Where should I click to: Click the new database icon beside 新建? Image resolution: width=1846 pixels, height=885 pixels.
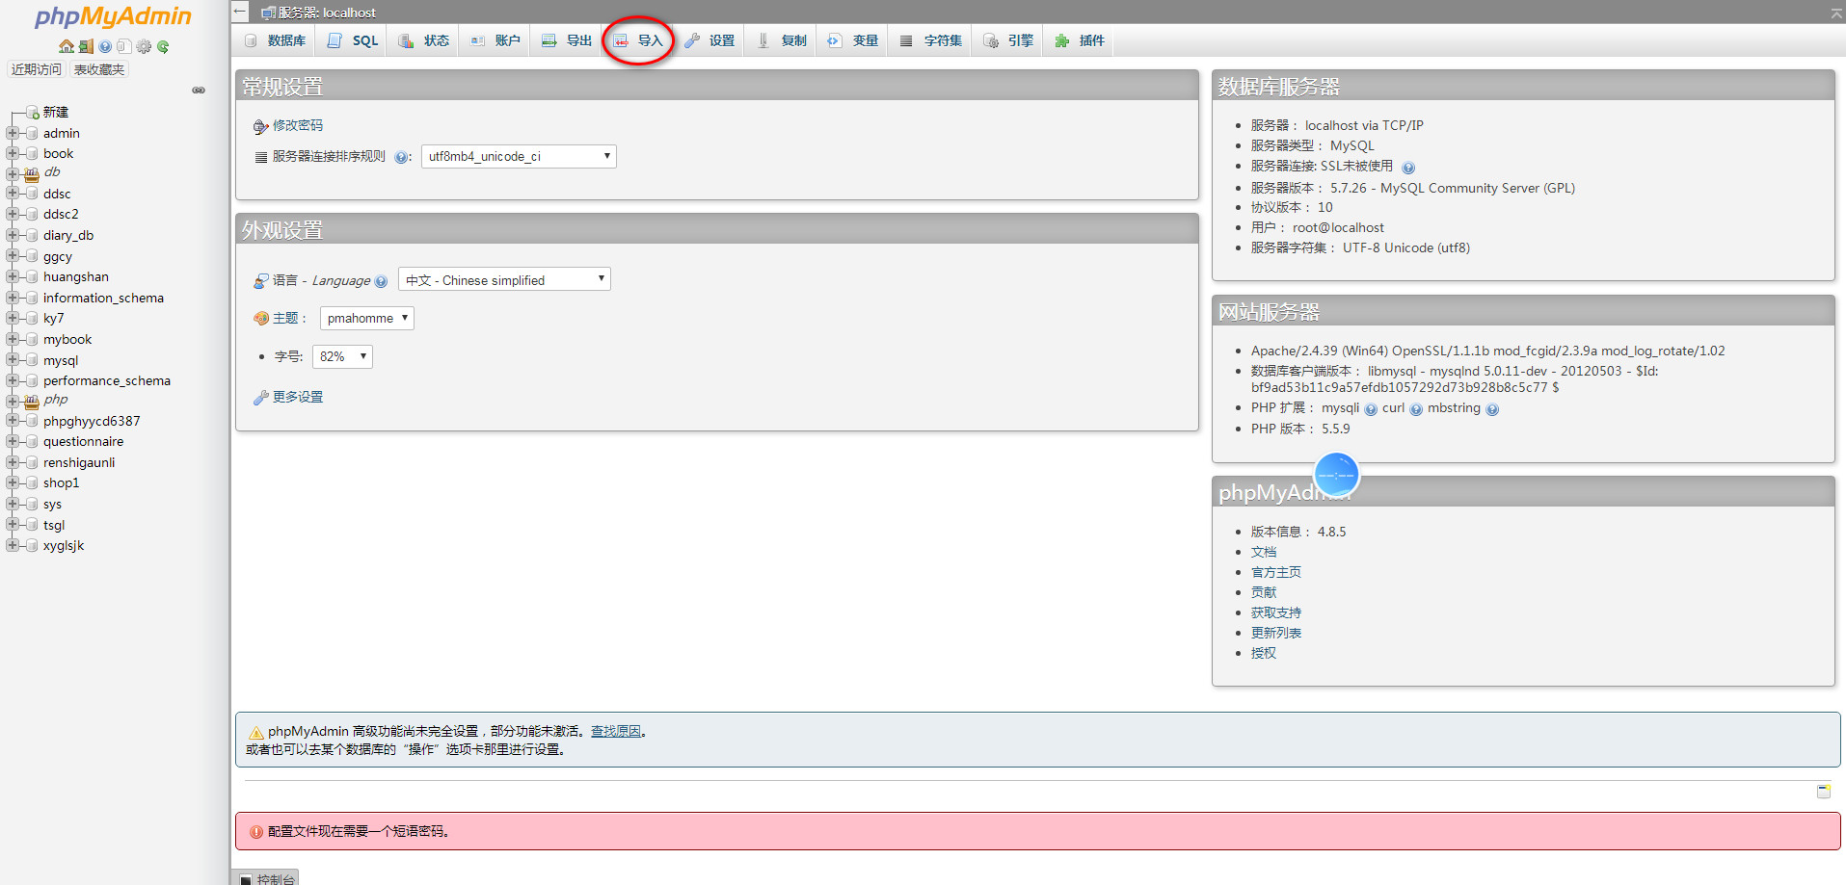click(x=33, y=113)
